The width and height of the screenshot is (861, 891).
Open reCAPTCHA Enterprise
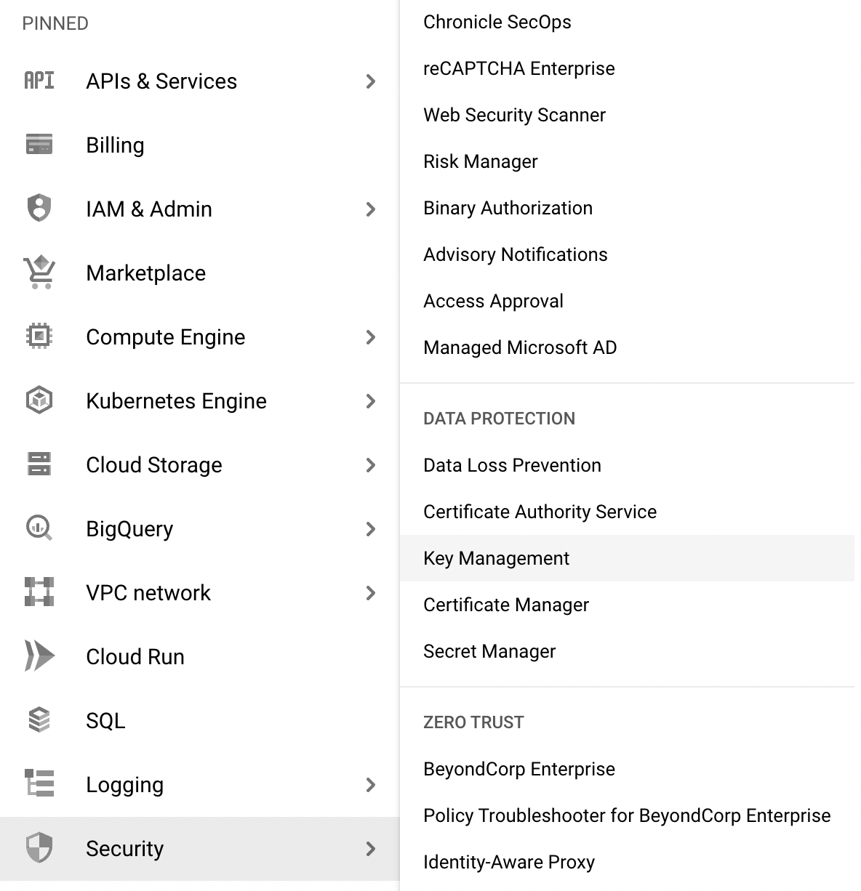pyautogui.click(x=518, y=68)
